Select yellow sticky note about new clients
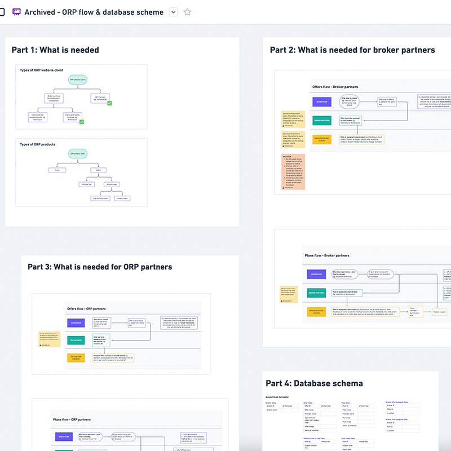Image resolution: width=451 pixels, height=451 pixels. tap(293, 139)
